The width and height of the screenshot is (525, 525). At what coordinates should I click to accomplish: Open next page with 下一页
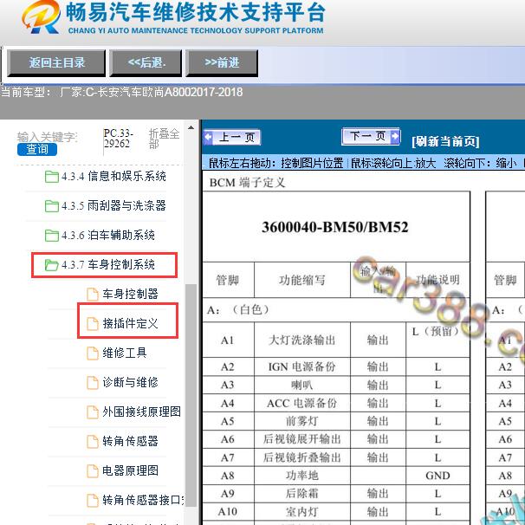pos(371,136)
